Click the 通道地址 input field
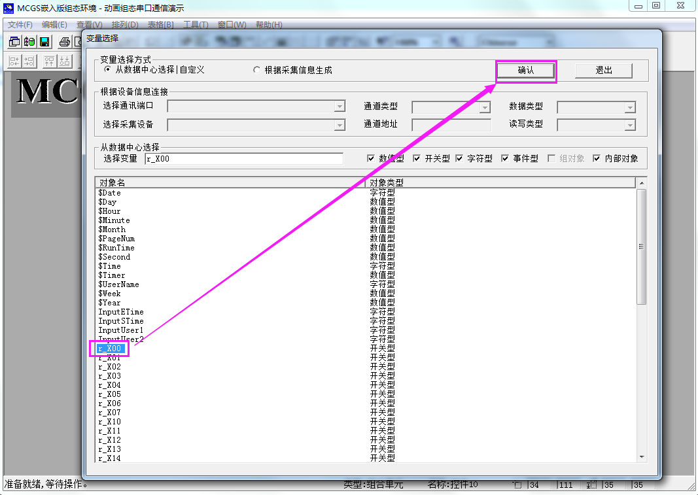Screen dimensions: 698x495 point(451,125)
